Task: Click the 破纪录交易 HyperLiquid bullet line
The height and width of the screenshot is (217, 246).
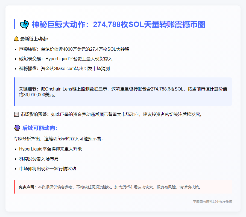Action: tap(66, 59)
